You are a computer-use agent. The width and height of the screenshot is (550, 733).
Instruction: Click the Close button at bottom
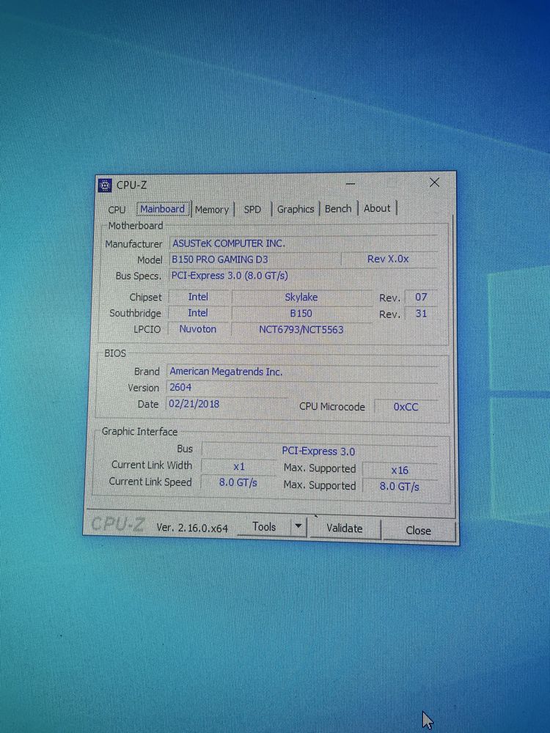[419, 531]
